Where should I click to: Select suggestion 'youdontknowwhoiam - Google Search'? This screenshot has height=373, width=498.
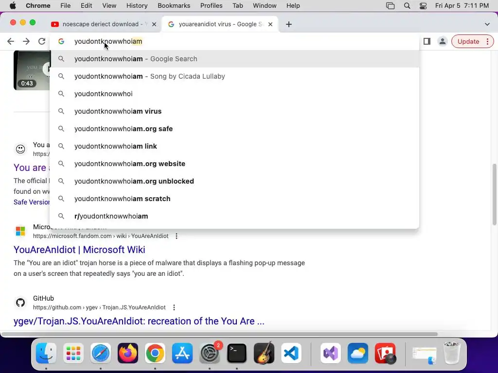235,59
